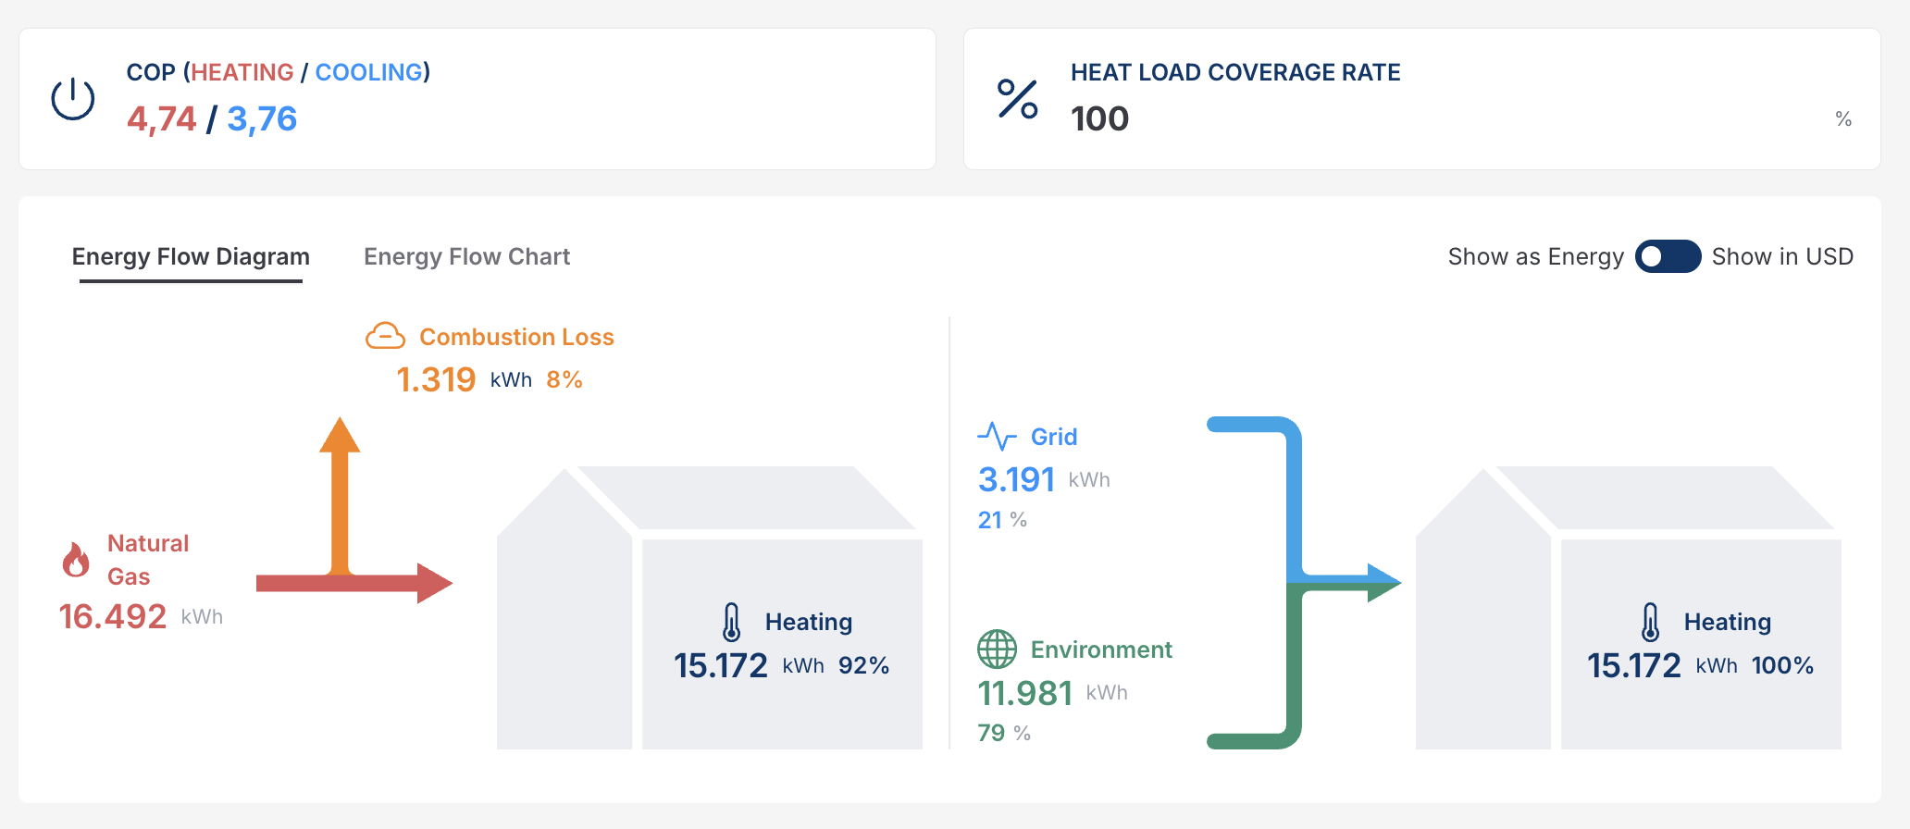Image resolution: width=1910 pixels, height=829 pixels.
Task: Click the thermometer icon beside 92% Heating
Action: (731, 622)
